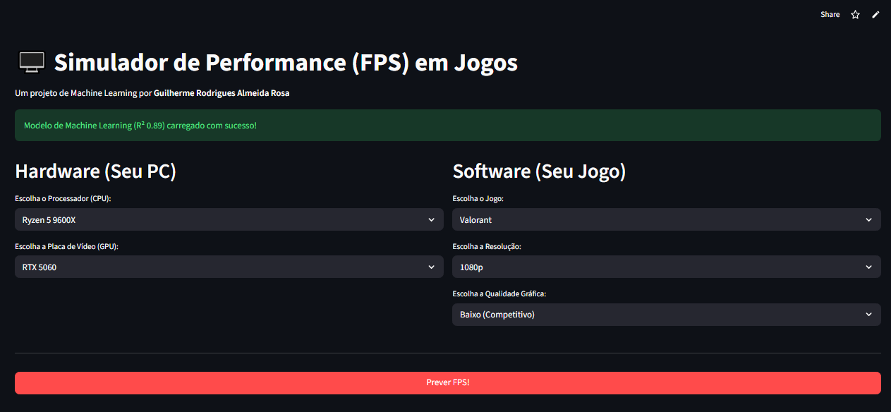Image resolution: width=891 pixels, height=412 pixels.
Task: Open the Share panel
Action: click(x=830, y=14)
